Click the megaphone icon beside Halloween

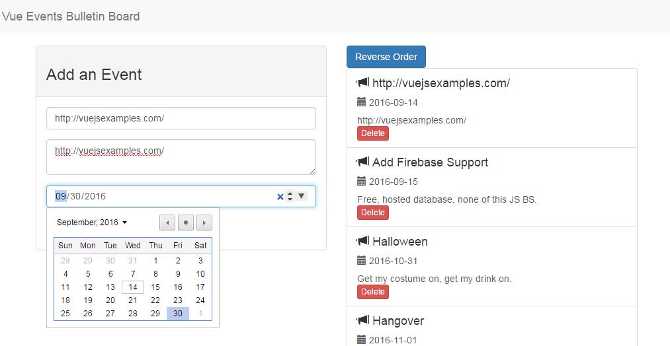[362, 241]
